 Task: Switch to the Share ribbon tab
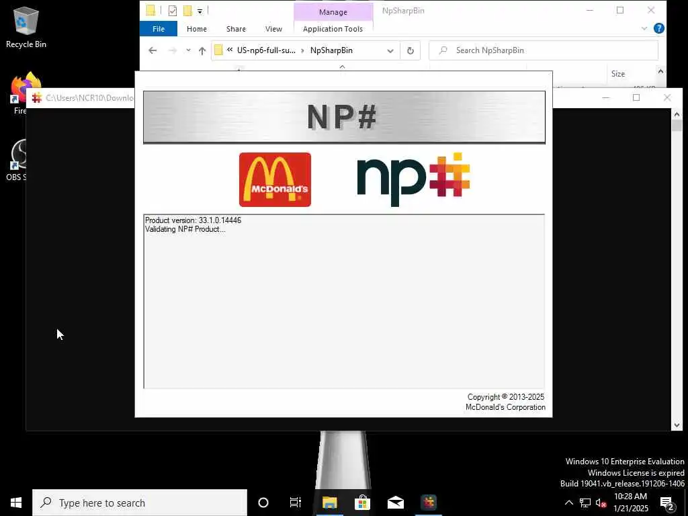(236, 29)
